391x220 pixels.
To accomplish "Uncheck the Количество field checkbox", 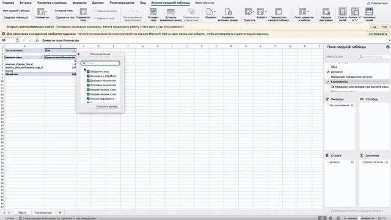I will (328, 82).
